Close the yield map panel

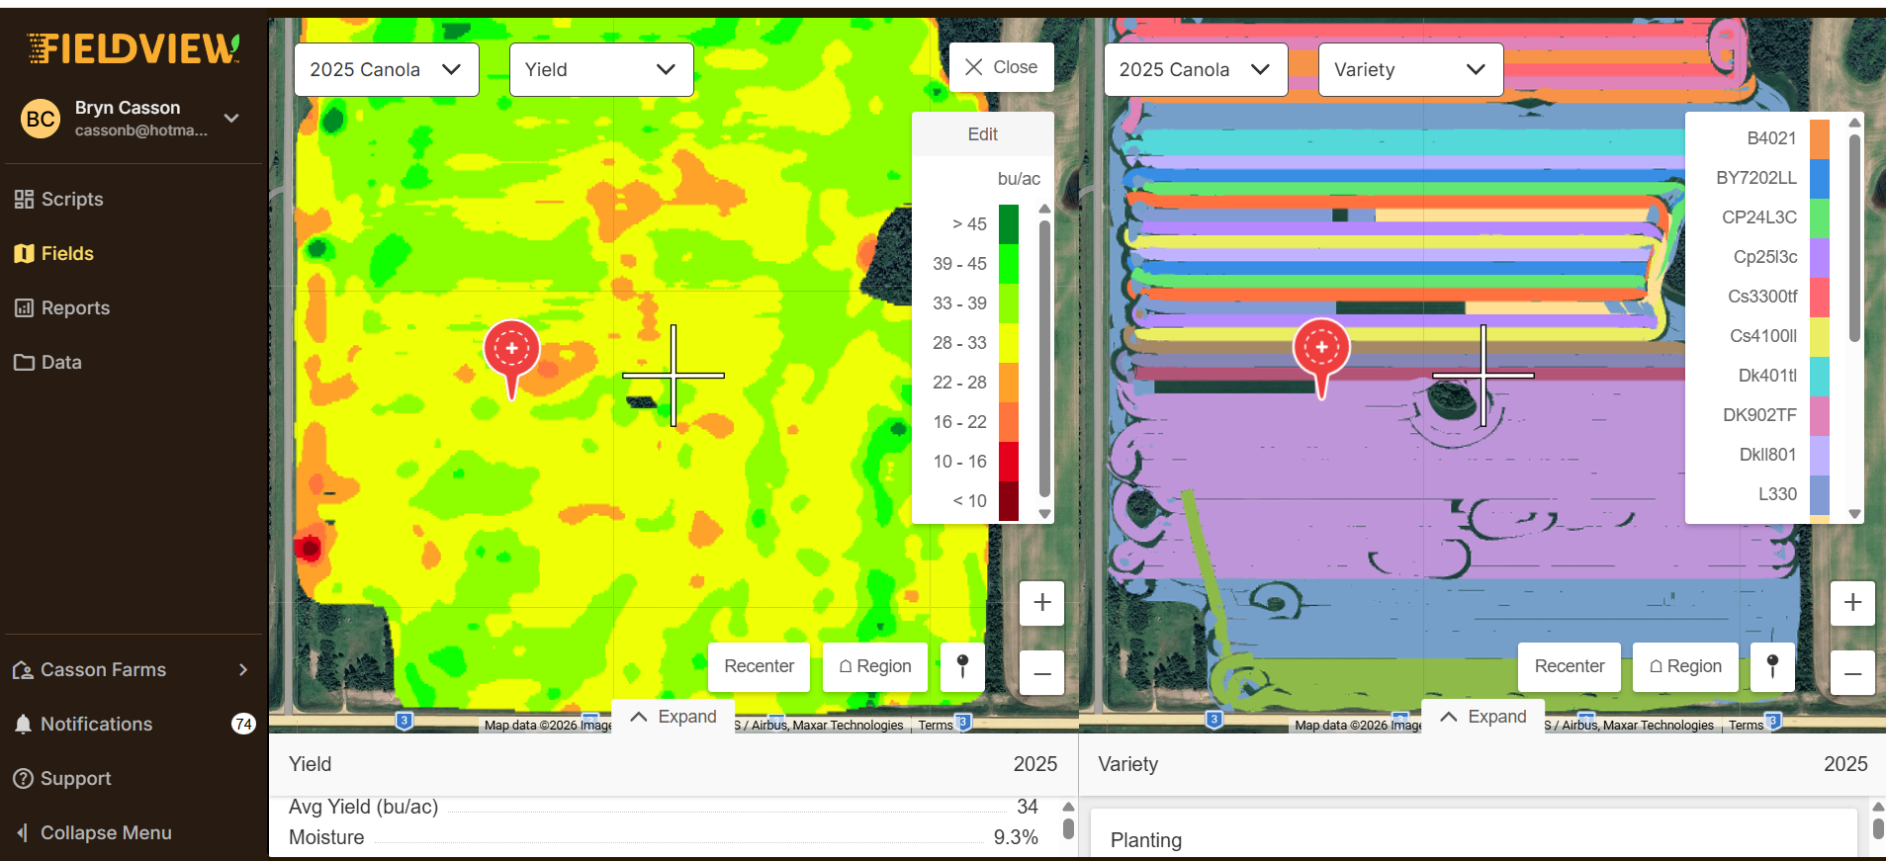[x=1001, y=67]
